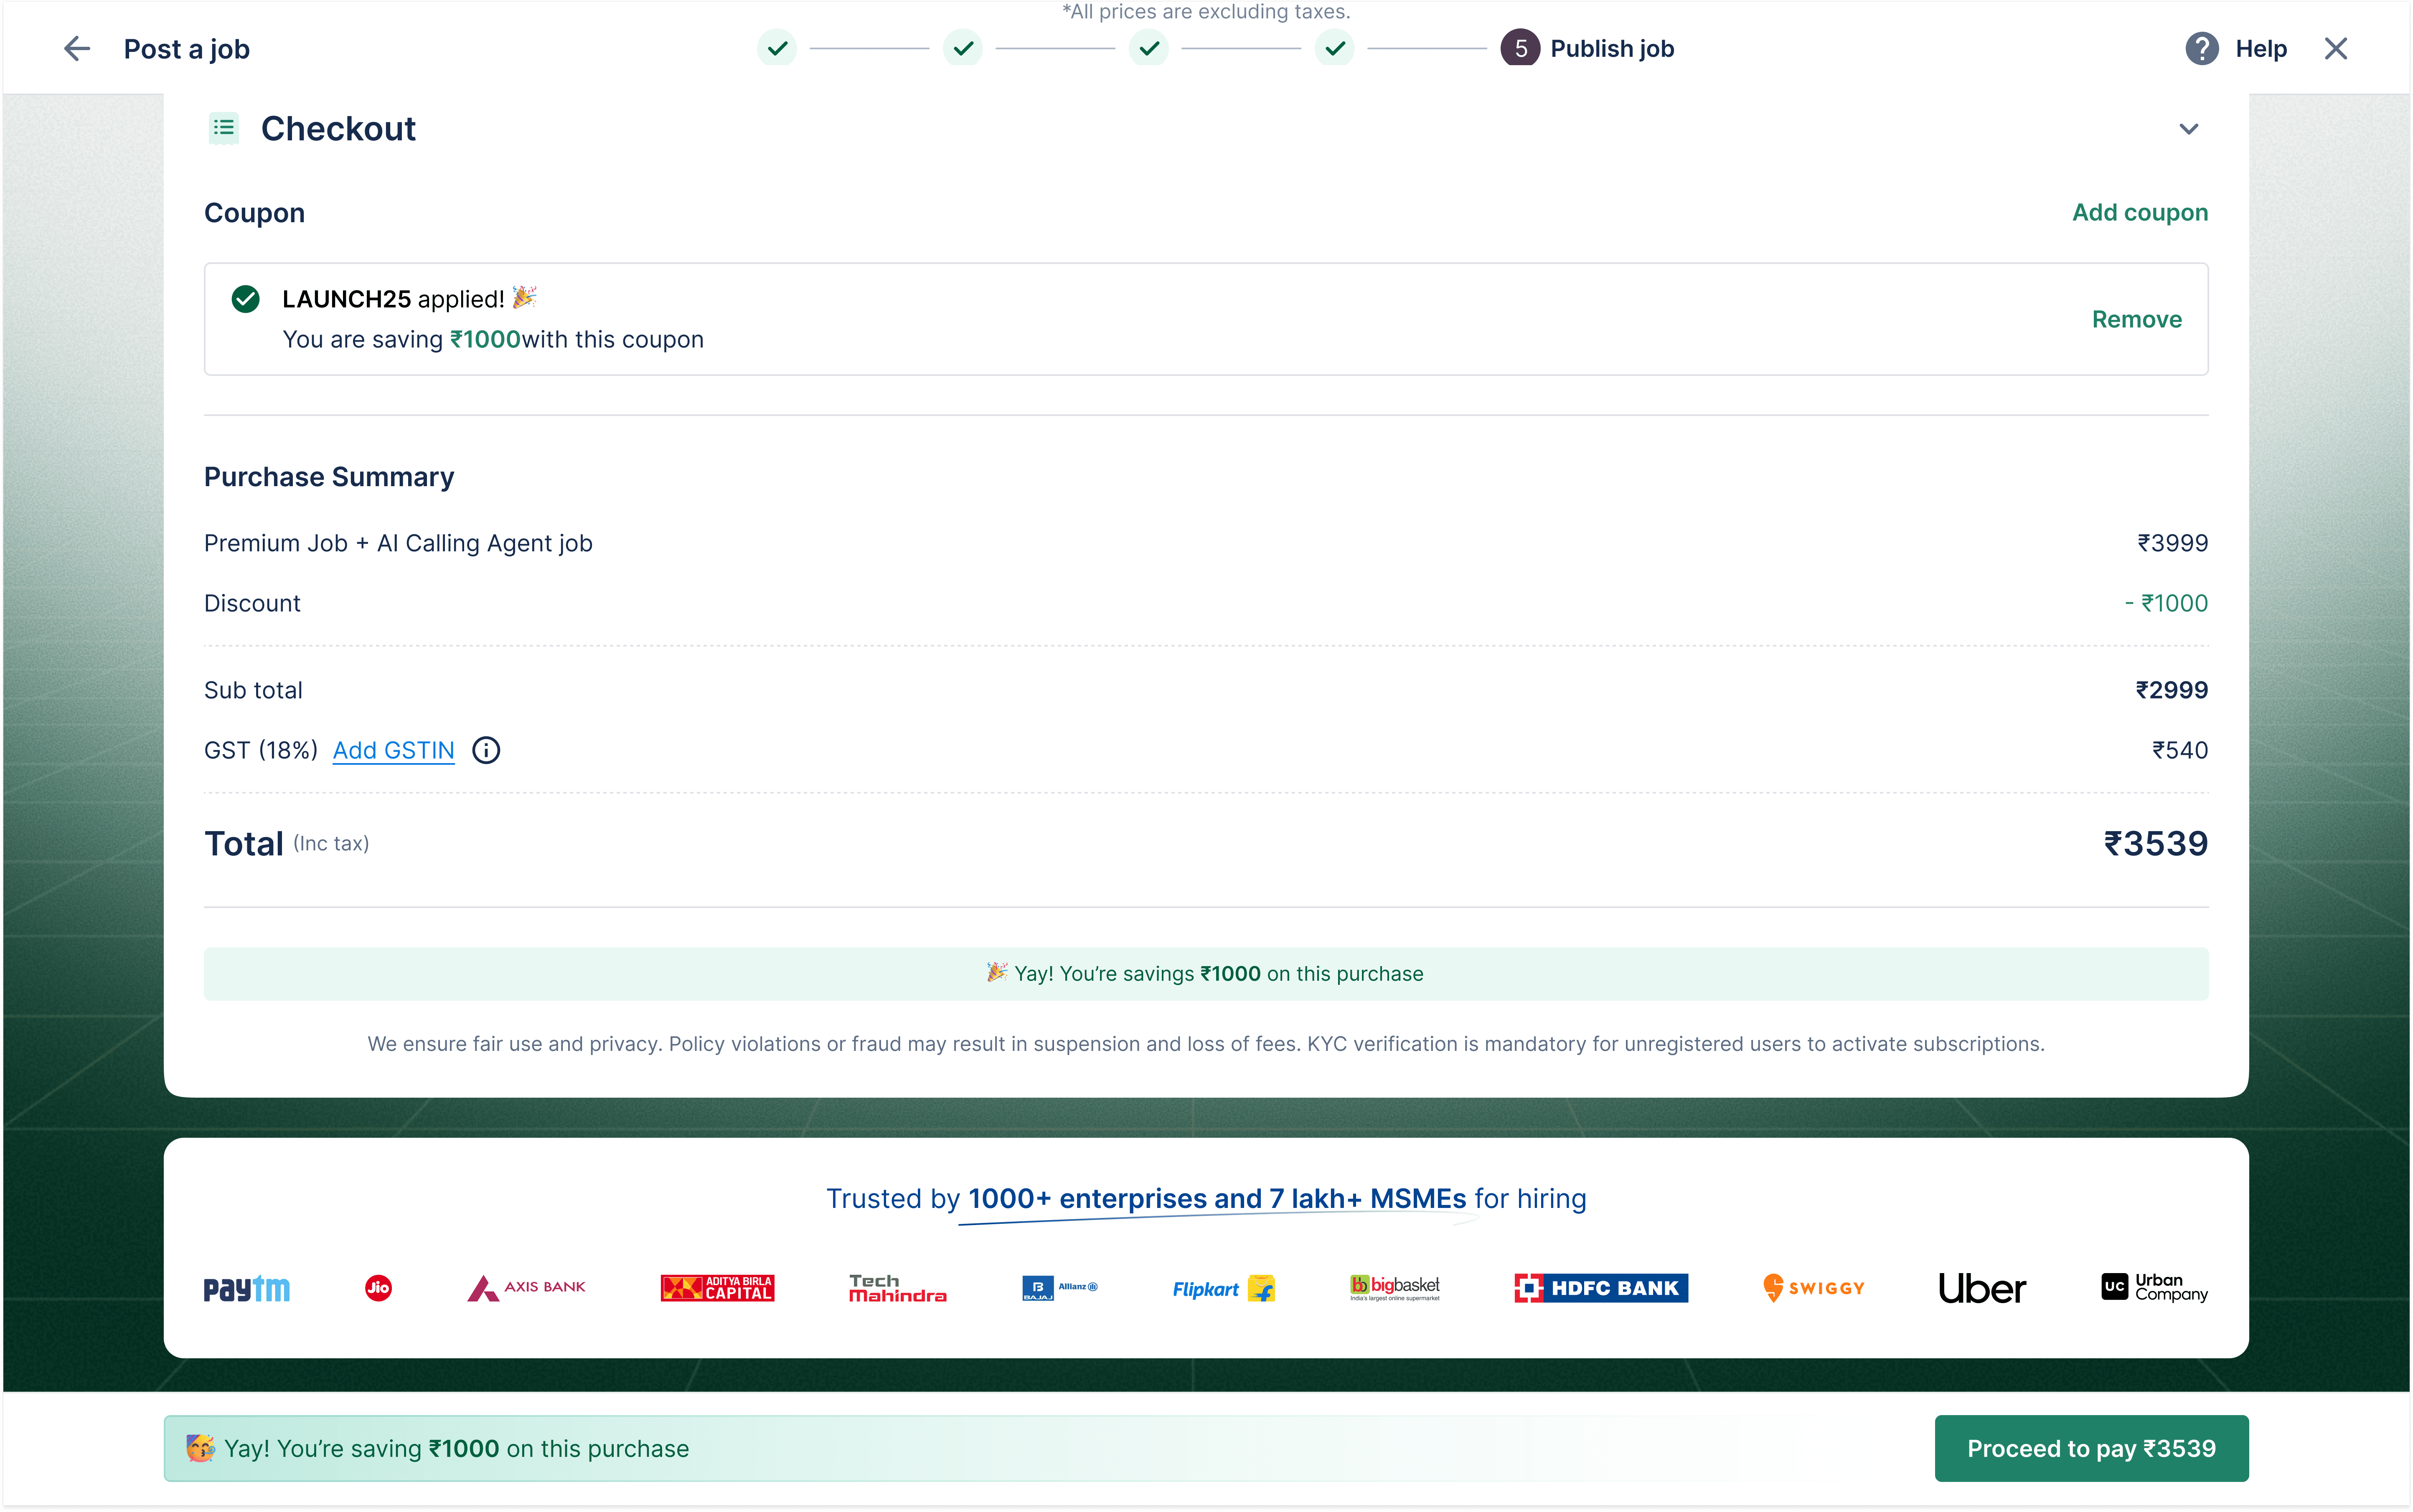
Task: Click the Purchase Summary heading
Action: tap(329, 477)
